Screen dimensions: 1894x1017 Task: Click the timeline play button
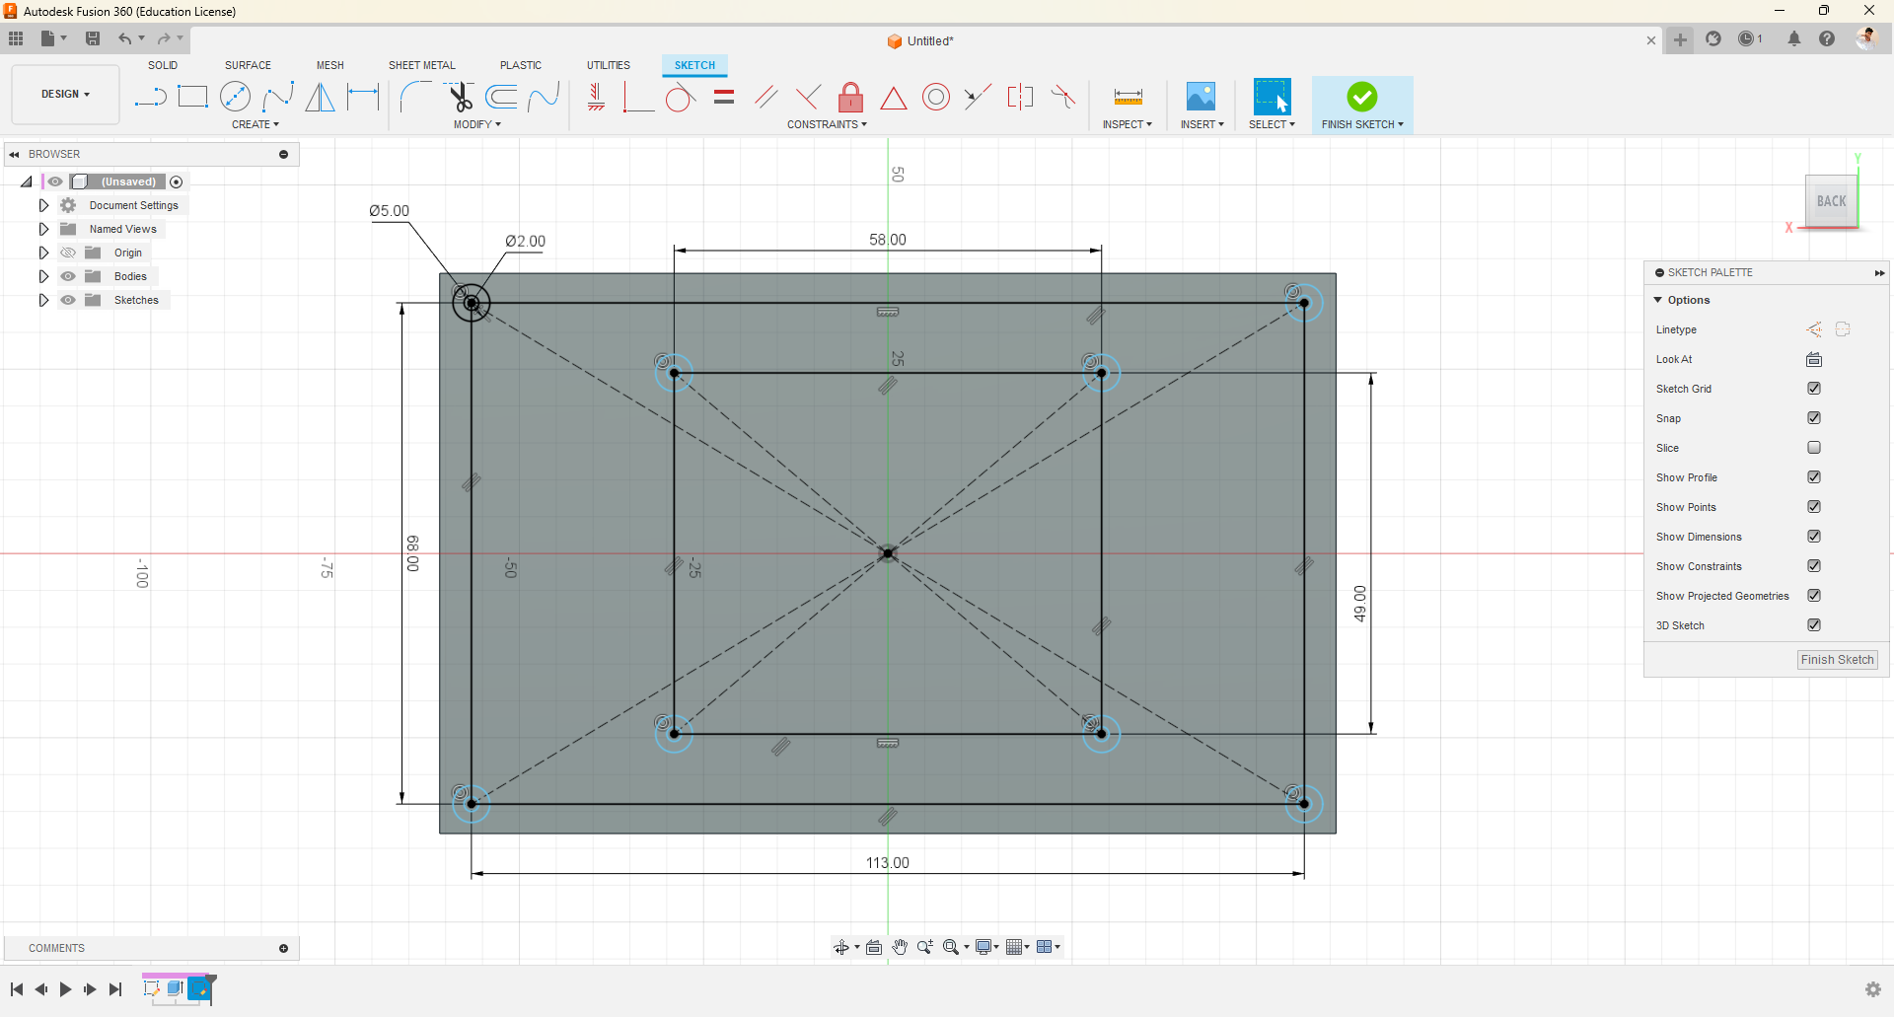click(66, 989)
